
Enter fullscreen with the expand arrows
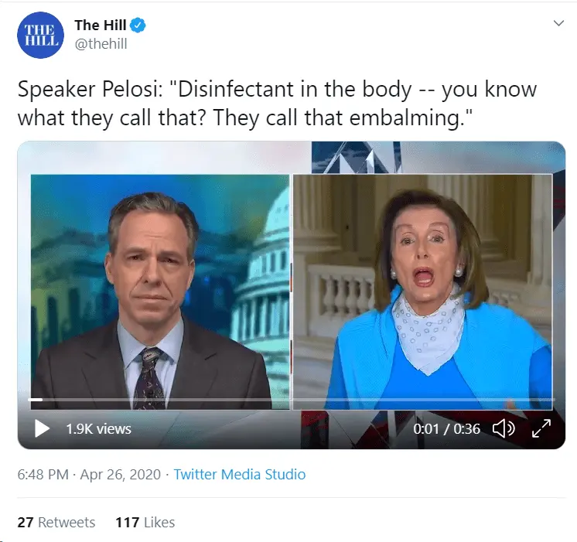541,428
